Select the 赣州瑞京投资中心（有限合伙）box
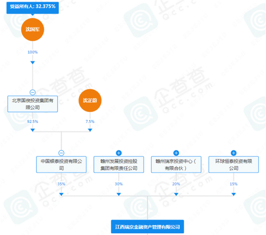 [x=176, y=164]
